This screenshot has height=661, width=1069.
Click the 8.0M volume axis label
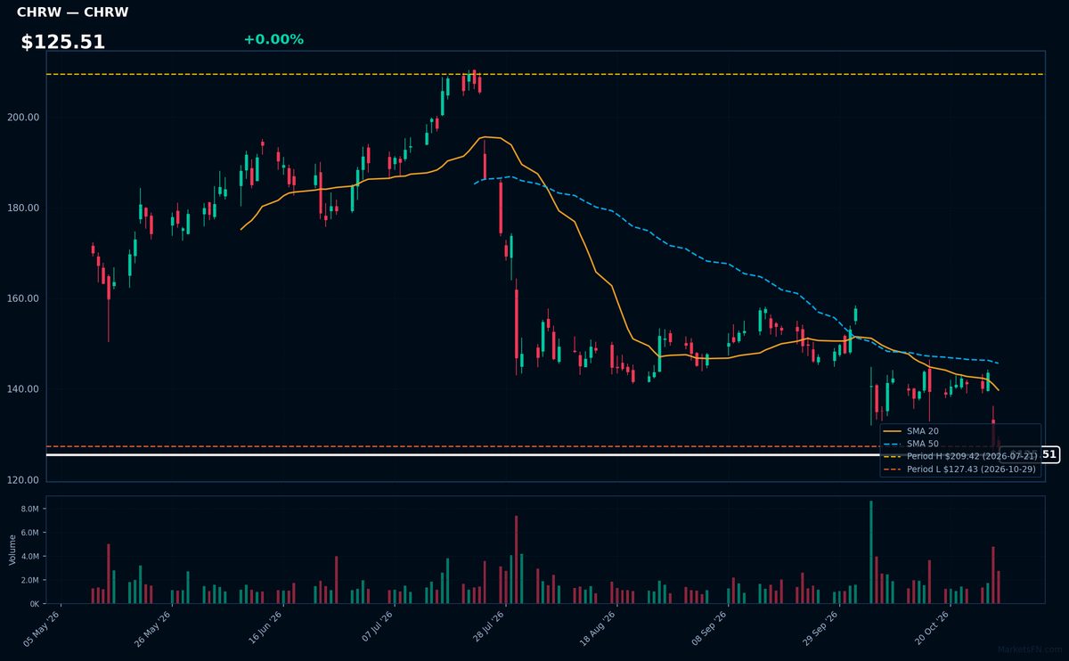click(30, 509)
